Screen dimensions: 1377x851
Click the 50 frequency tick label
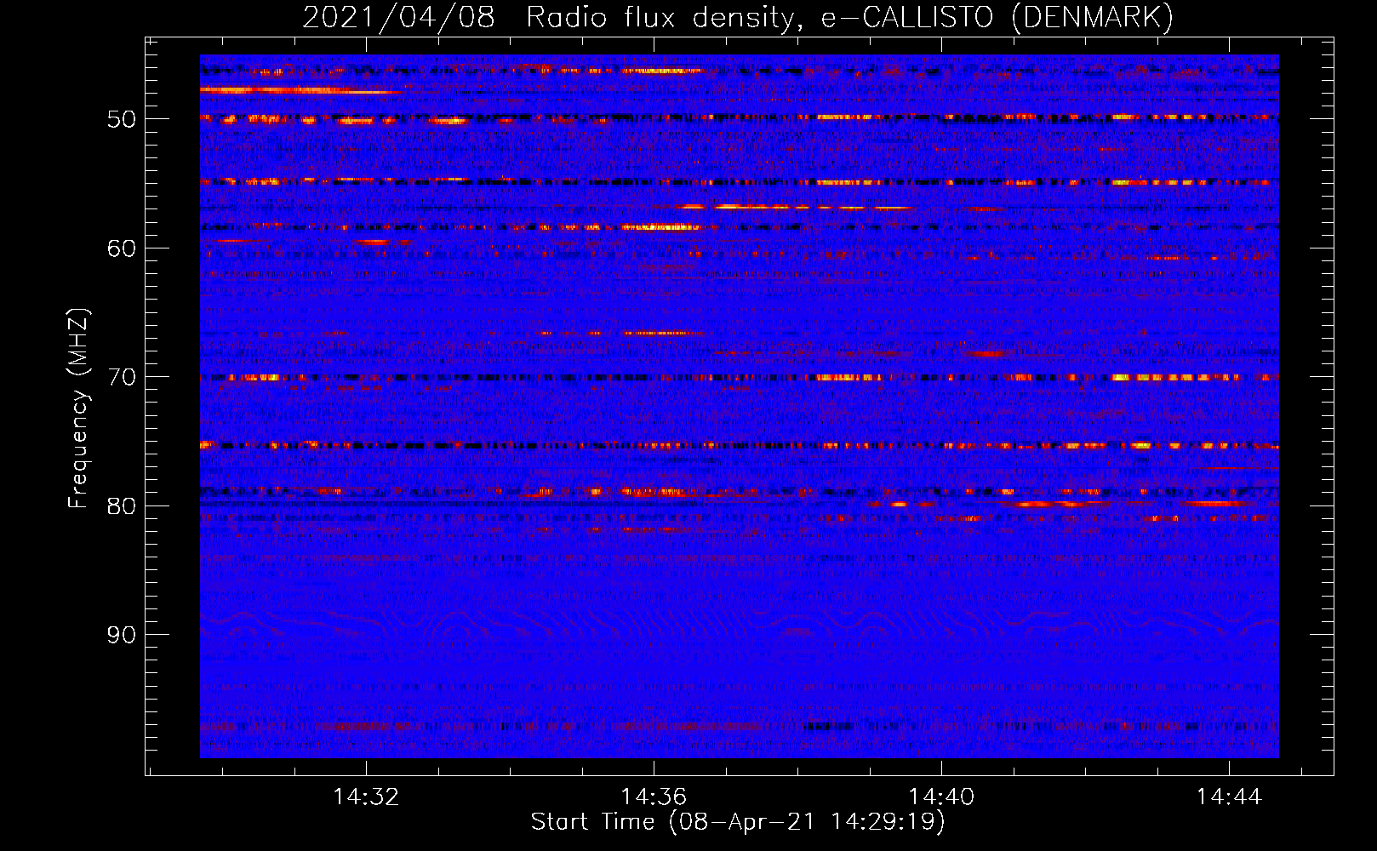(122, 119)
